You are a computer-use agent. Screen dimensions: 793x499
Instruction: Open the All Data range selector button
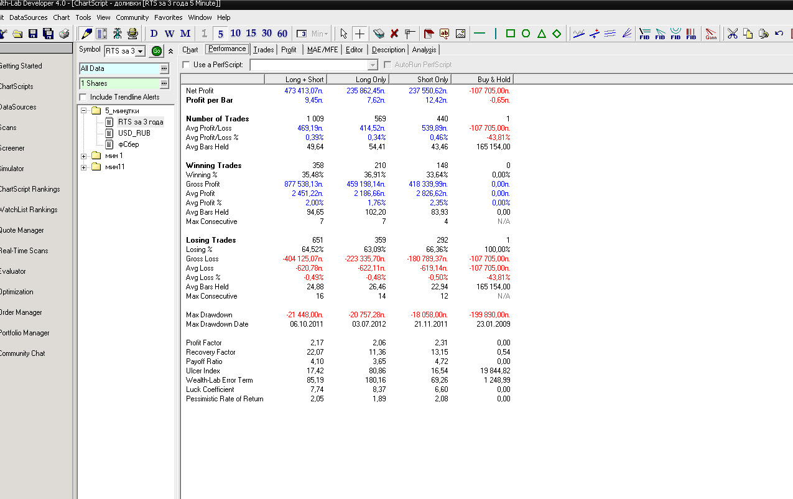point(164,68)
